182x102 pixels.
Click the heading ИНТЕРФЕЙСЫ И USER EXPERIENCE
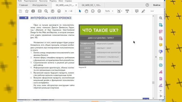coord(51,18)
